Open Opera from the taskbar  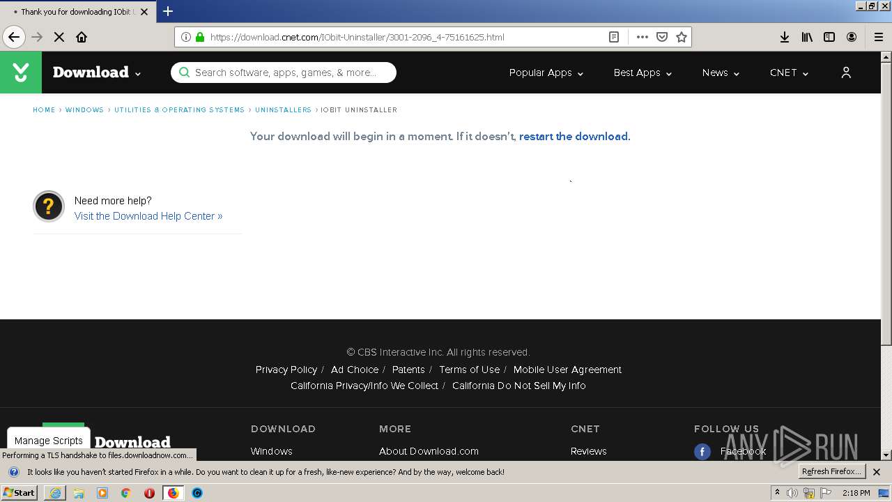(x=149, y=493)
